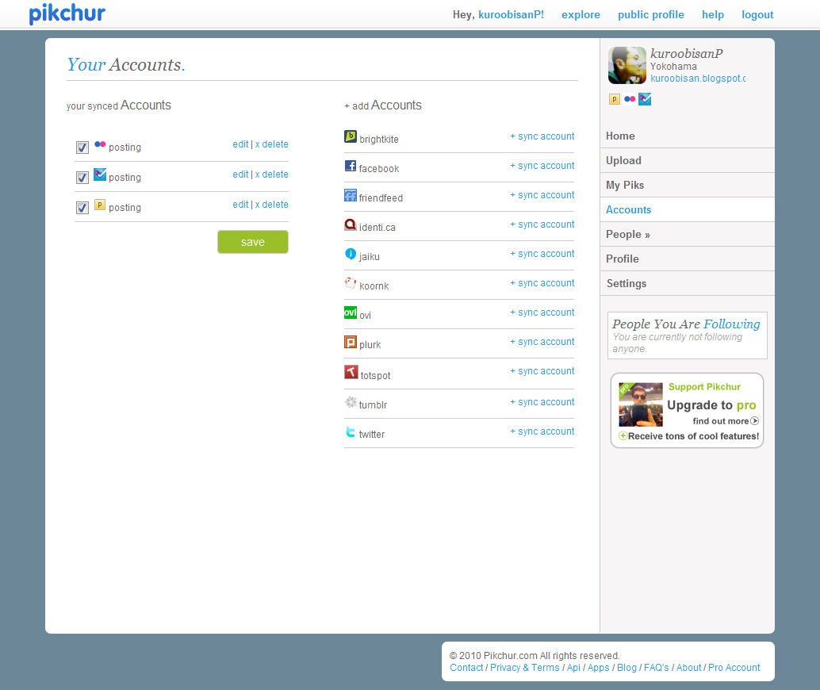Open Settings in the sidebar
The image size is (820, 690).
tap(688, 283)
